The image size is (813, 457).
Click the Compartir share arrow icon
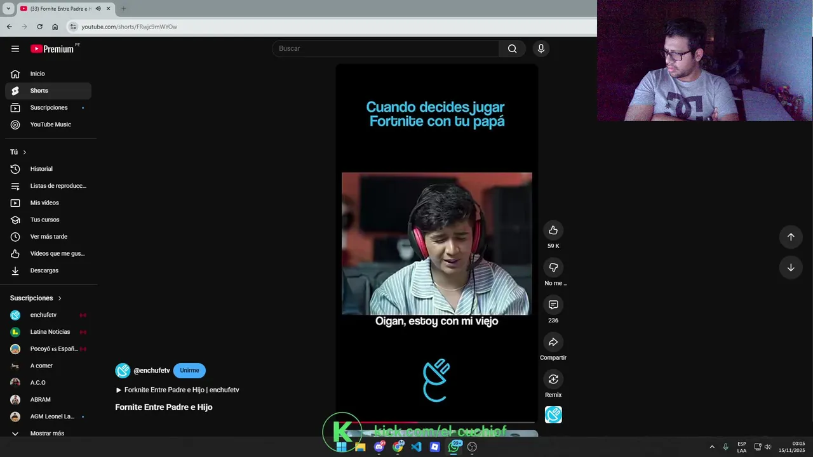(553, 342)
